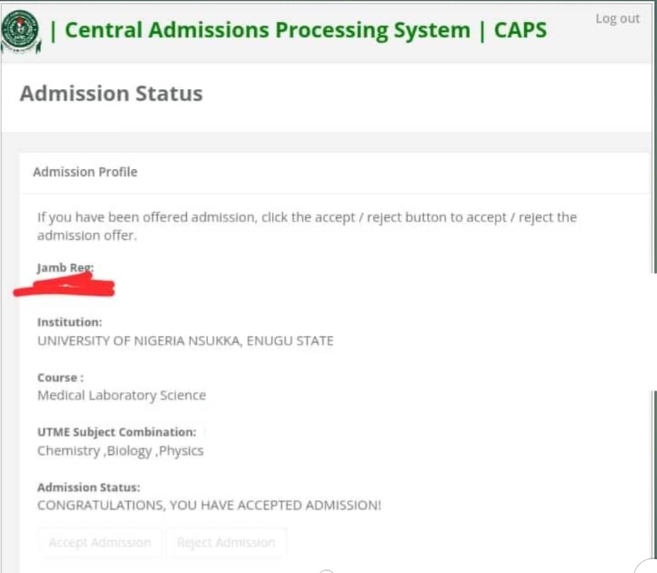Click the Central Admissions Processing System title
The image size is (657, 573).
pyautogui.click(x=267, y=30)
